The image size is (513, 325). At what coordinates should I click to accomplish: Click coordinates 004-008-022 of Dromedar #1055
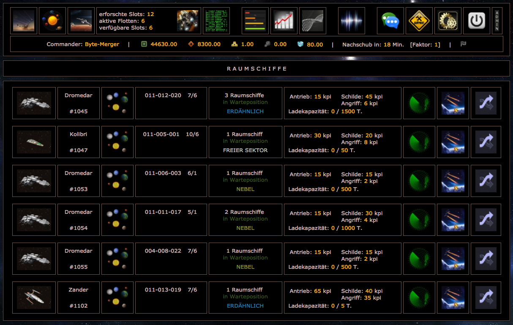163,251
